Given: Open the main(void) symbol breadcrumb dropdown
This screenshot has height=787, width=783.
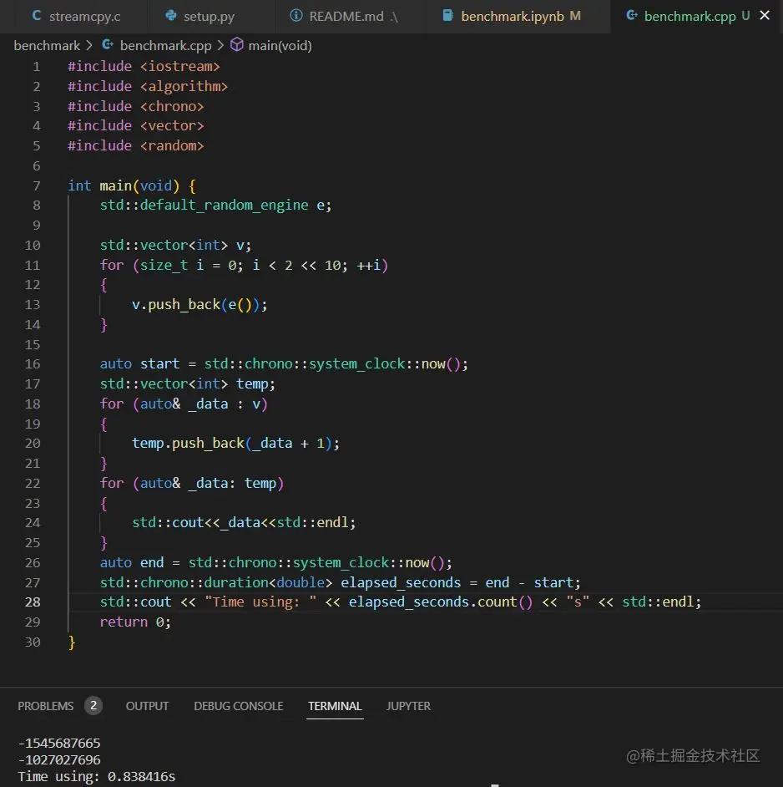Looking at the screenshot, I should [x=280, y=45].
